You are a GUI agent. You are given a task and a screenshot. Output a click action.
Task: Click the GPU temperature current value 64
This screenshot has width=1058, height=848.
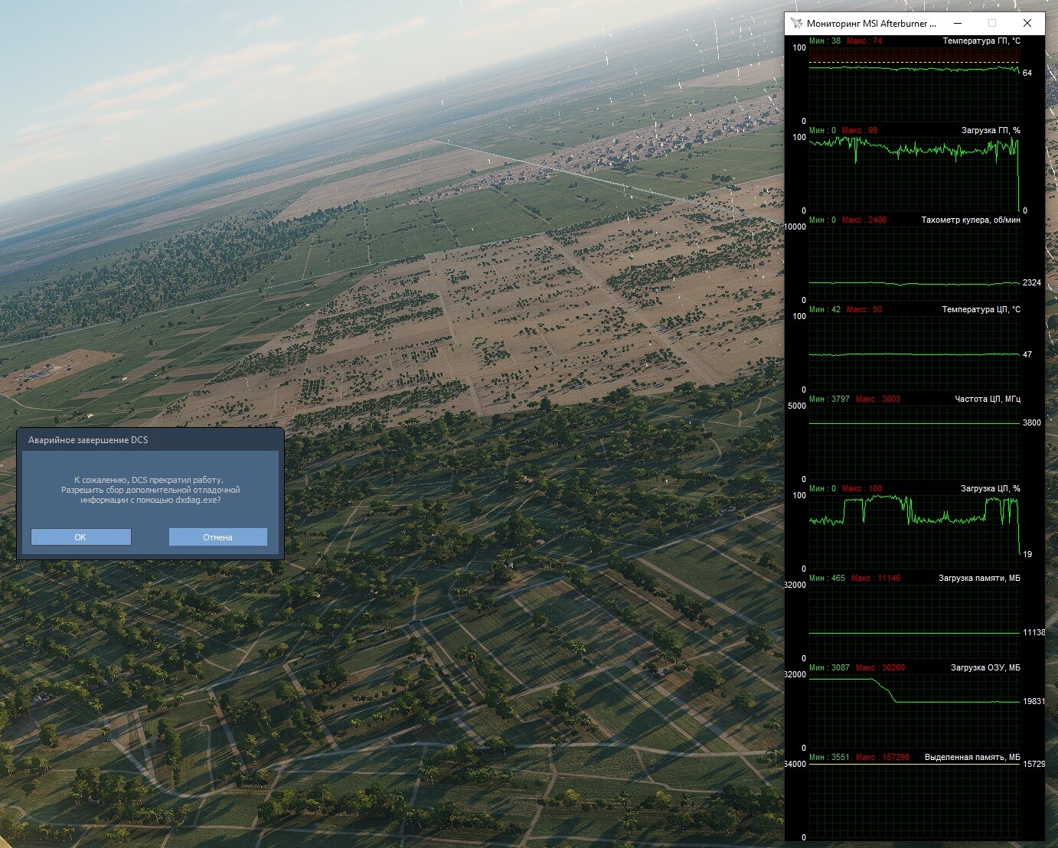coord(1027,73)
